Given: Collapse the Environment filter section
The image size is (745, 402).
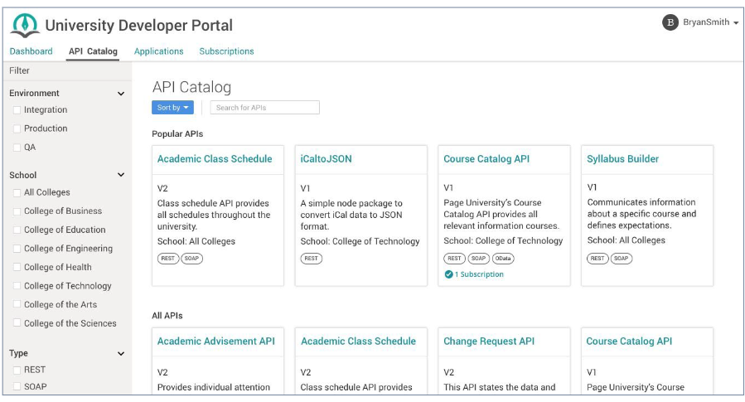Looking at the screenshot, I should point(121,94).
